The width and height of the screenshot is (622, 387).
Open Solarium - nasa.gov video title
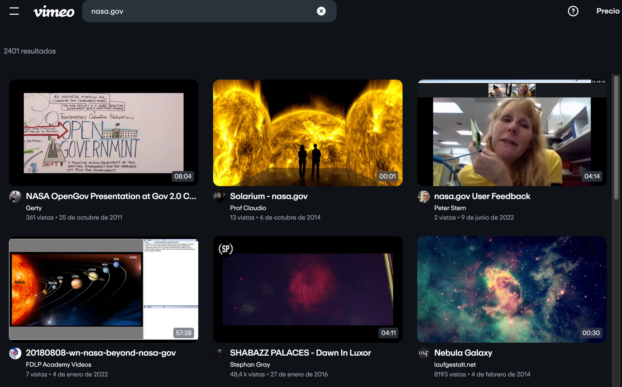coord(269,196)
